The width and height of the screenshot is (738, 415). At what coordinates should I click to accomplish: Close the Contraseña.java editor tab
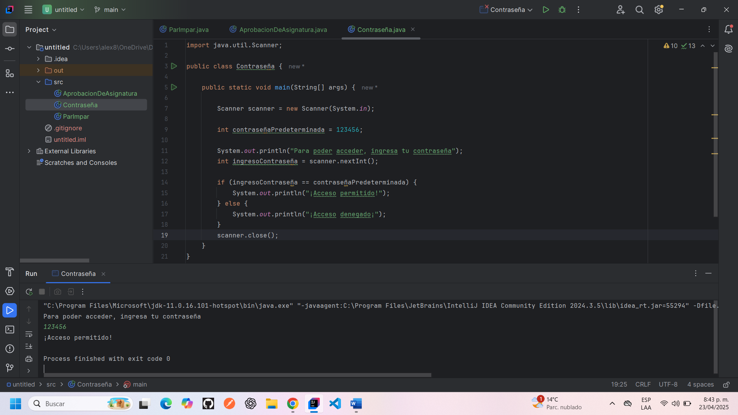coord(413,30)
